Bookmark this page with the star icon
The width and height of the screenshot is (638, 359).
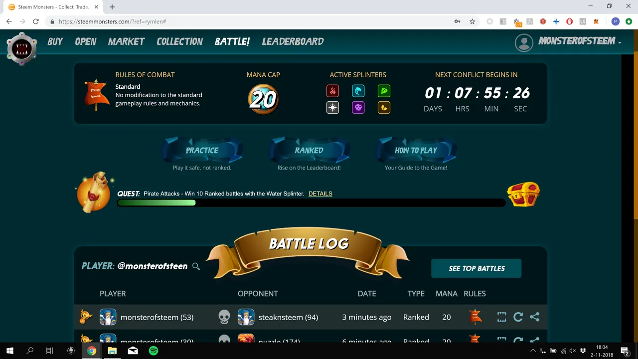(472, 21)
